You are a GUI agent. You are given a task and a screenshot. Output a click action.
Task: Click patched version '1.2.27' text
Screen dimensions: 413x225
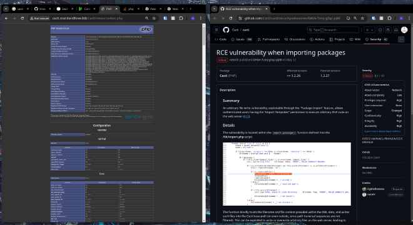pyautogui.click(x=325, y=76)
